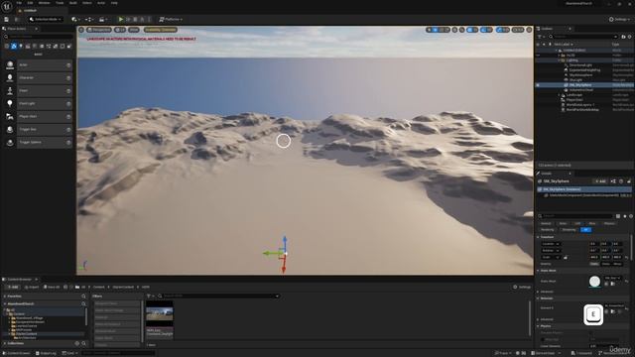The image size is (635, 357).
Task: Click the Details panel Add button
Action: pyautogui.click(x=600, y=181)
